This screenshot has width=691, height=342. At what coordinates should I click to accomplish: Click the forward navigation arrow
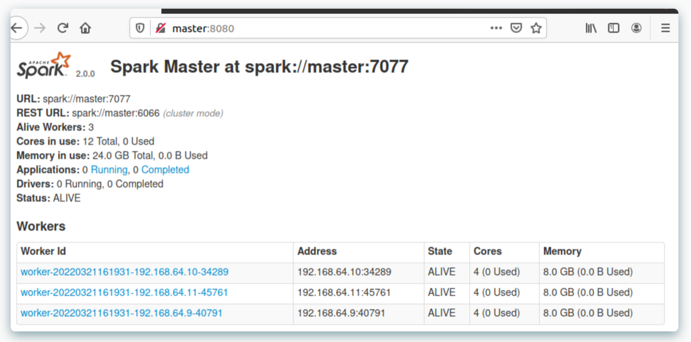40,28
